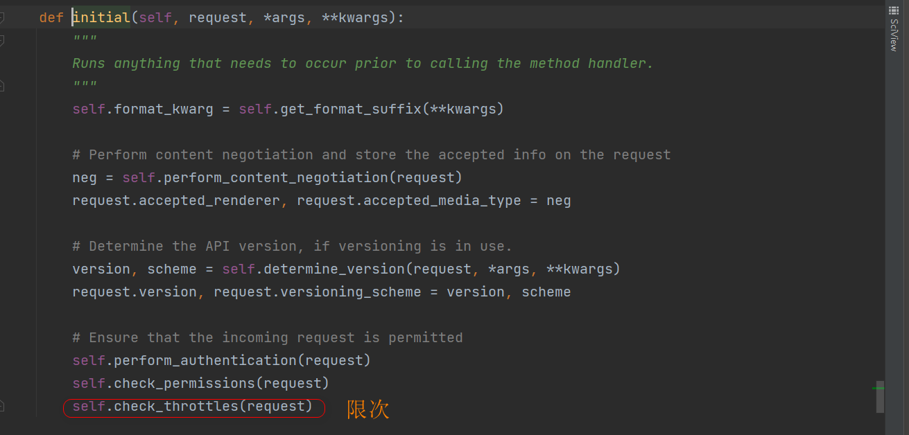The image size is (909, 435).
Task: Click the 'check_throttles' call
Action: 176,406
